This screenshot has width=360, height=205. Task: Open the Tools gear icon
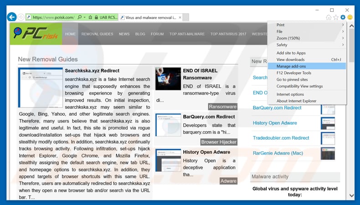(343, 17)
